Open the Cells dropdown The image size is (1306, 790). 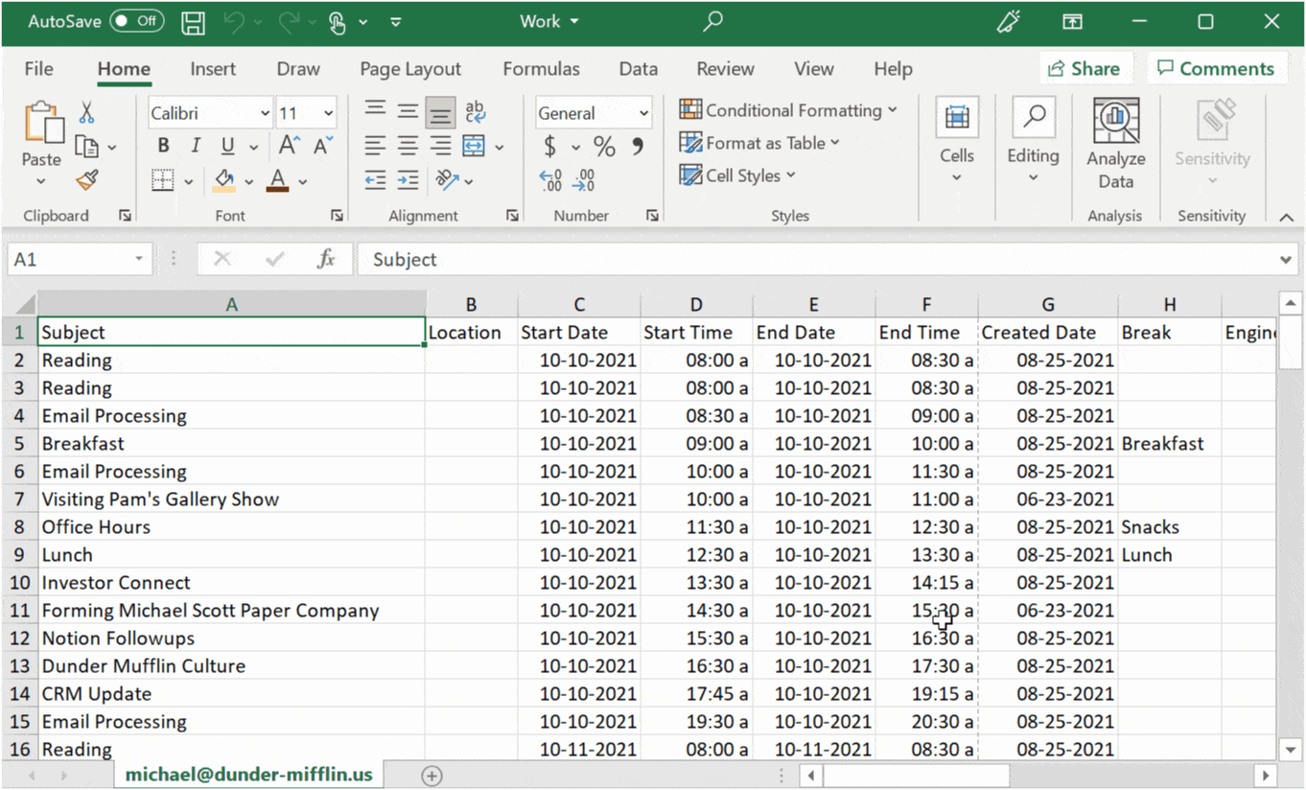(x=956, y=141)
